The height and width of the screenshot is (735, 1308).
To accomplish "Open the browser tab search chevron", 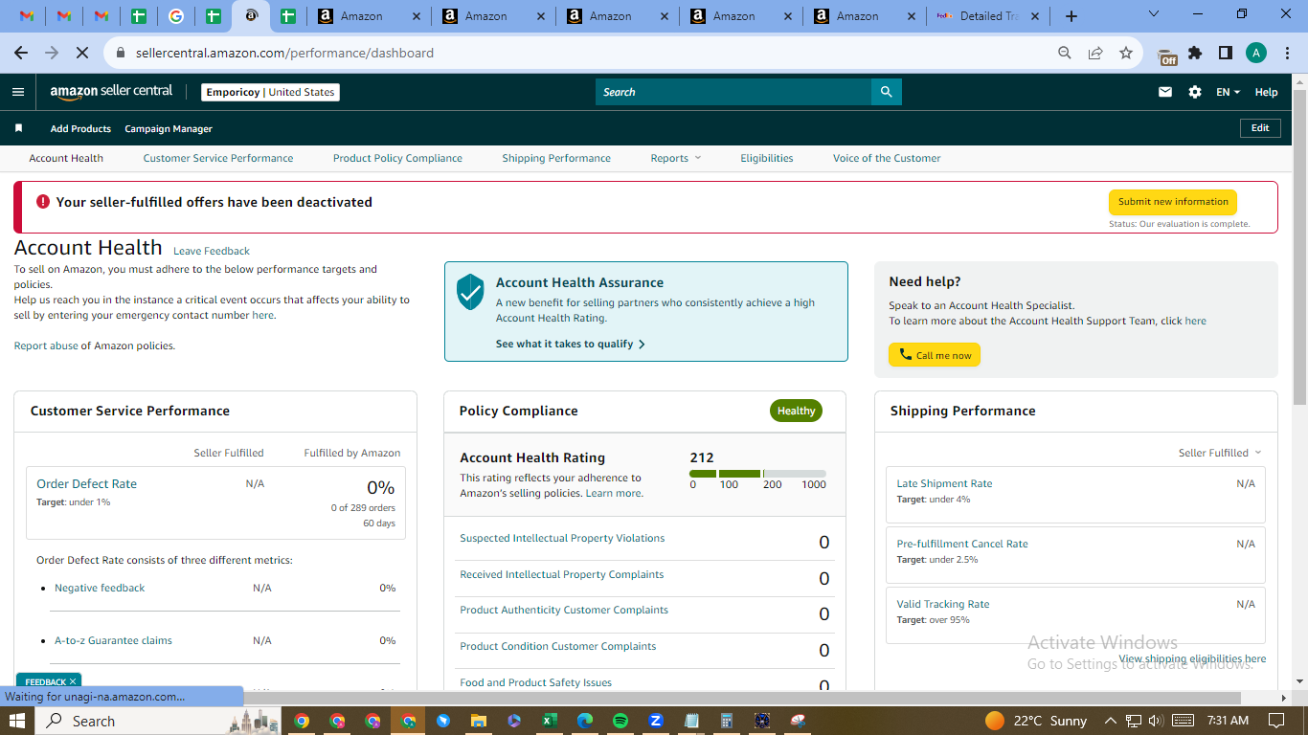I will [1154, 14].
